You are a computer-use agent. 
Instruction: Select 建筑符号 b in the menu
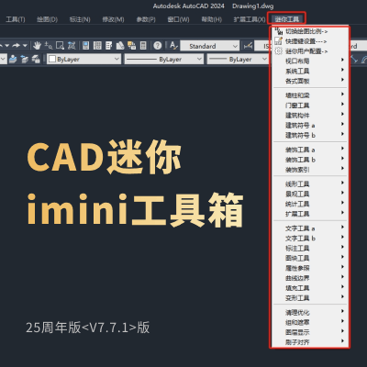coord(309,135)
